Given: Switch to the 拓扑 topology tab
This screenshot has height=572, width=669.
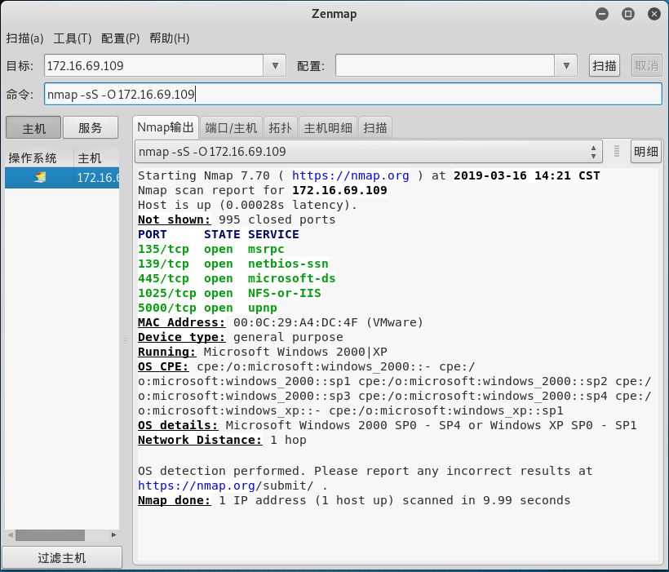Looking at the screenshot, I should coord(281,127).
